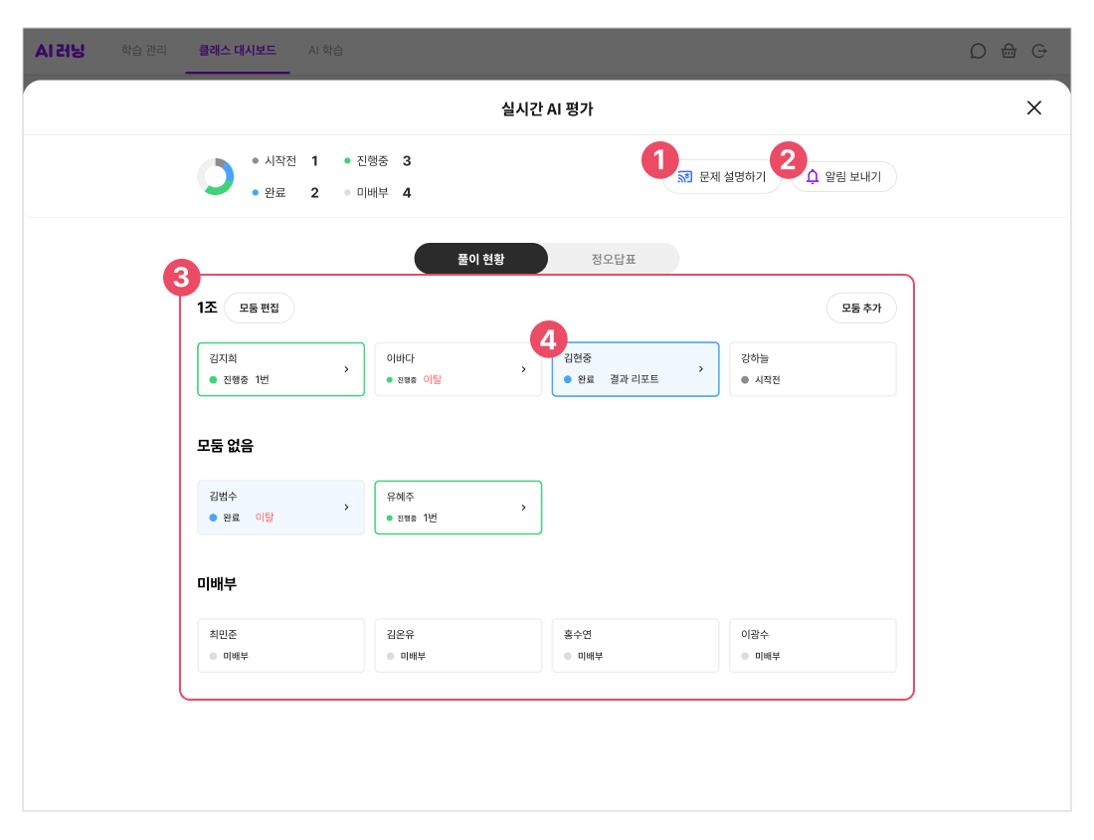1094x840 pixels.
Task: Click the donut status chart
Action: click(216, 176)
